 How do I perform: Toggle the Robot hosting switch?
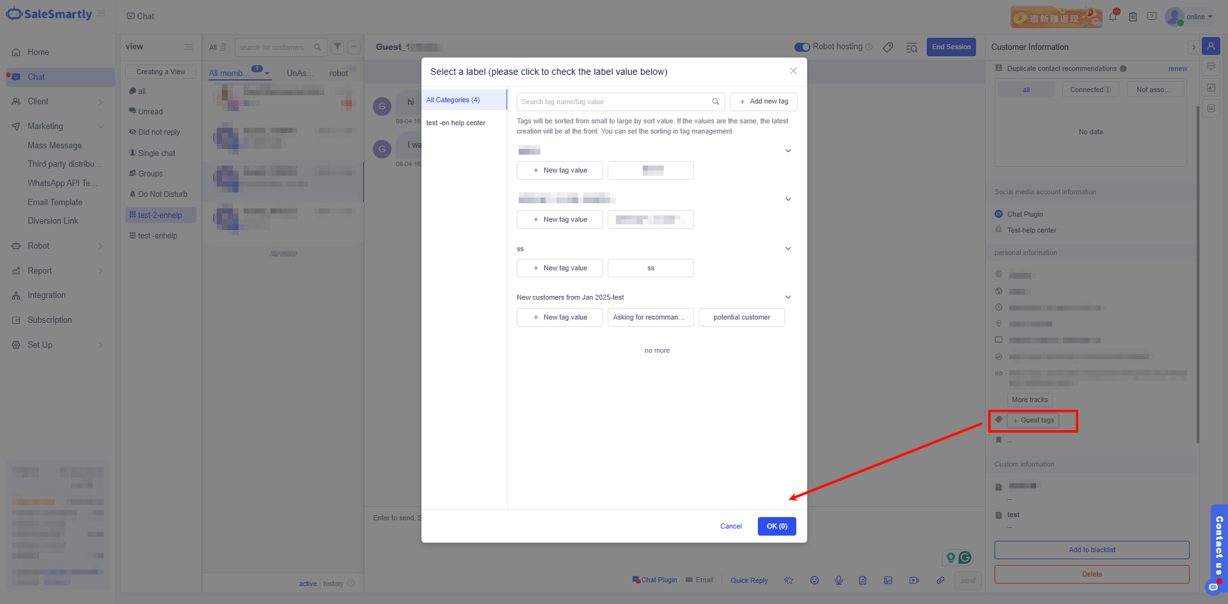(x=802, y=47)
